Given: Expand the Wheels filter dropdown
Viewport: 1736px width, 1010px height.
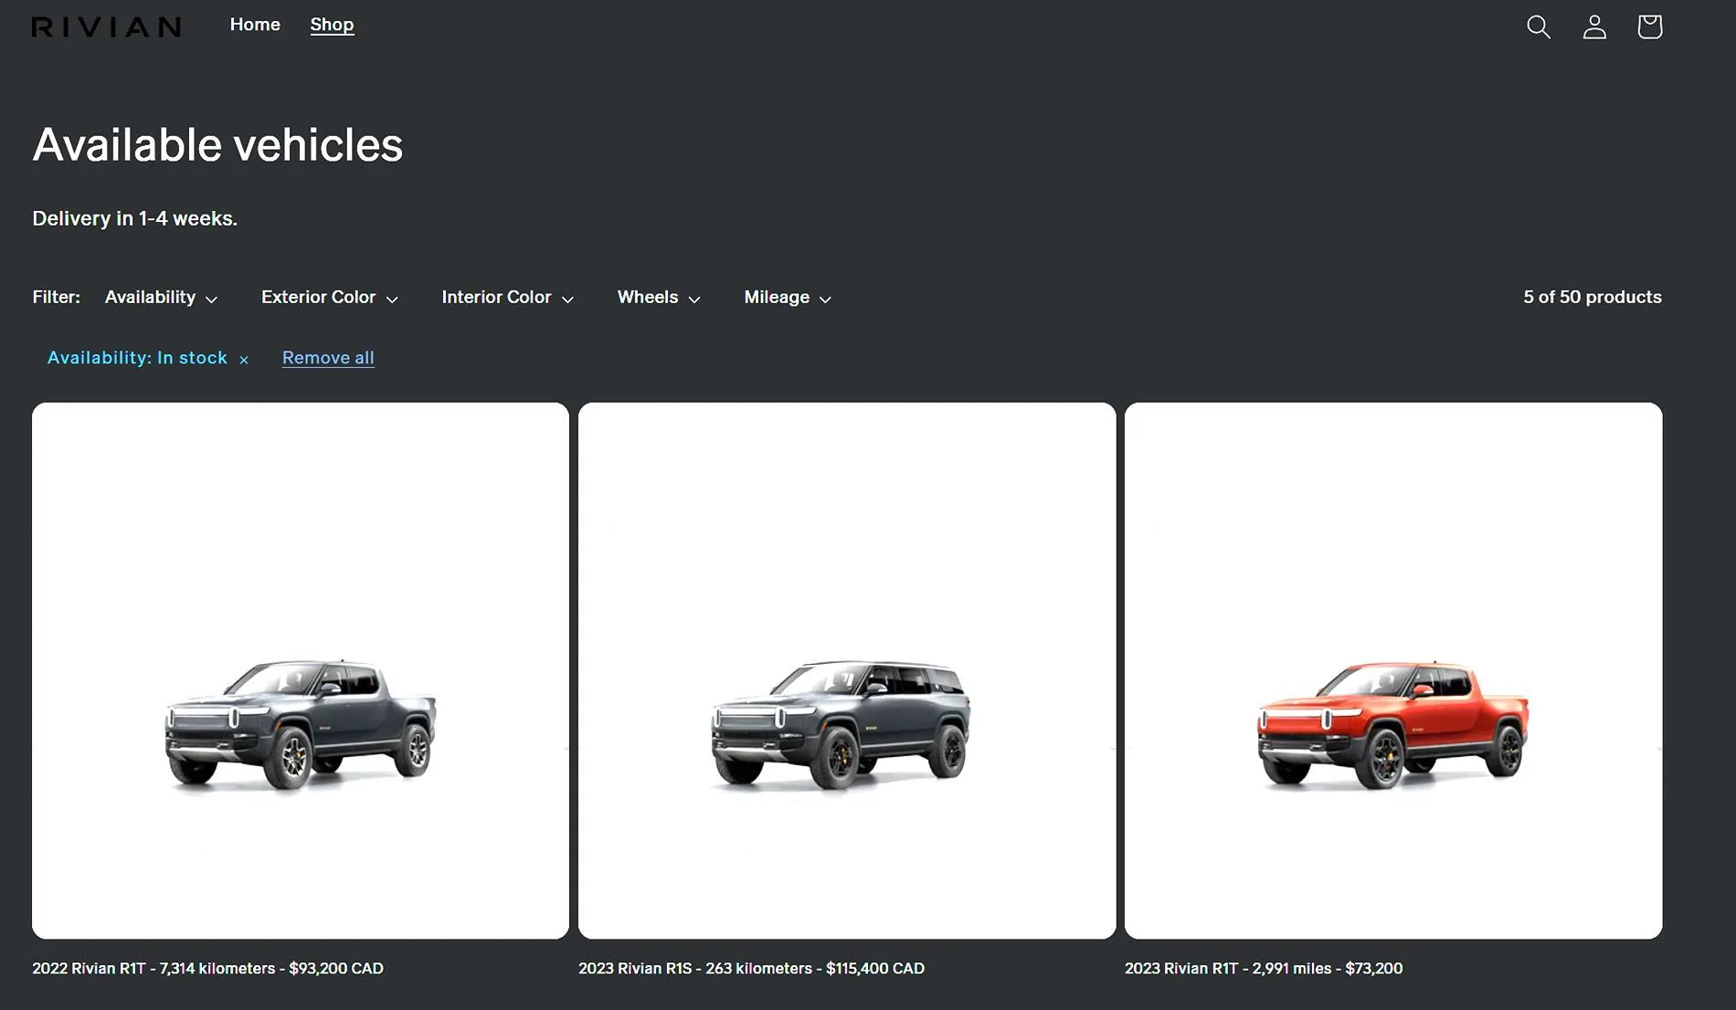Looking at the screenshot, I should coord(659,298).
